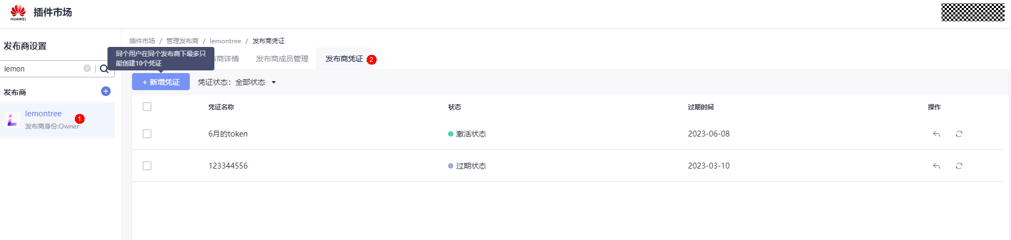Switch to the 发布商成员管理 tab
The height and width of the screenshot is (240, 1011).
point(282,59)
